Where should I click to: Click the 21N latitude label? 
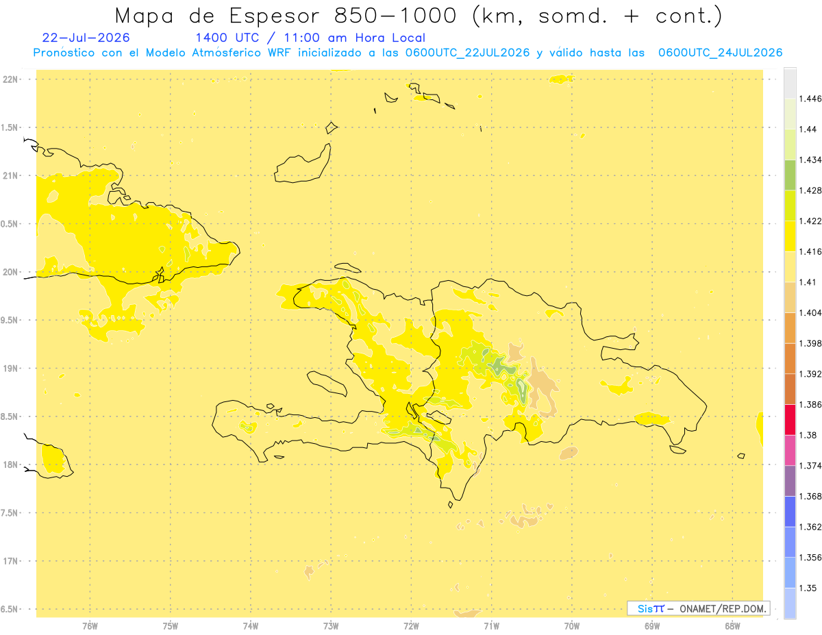[10, 175]
